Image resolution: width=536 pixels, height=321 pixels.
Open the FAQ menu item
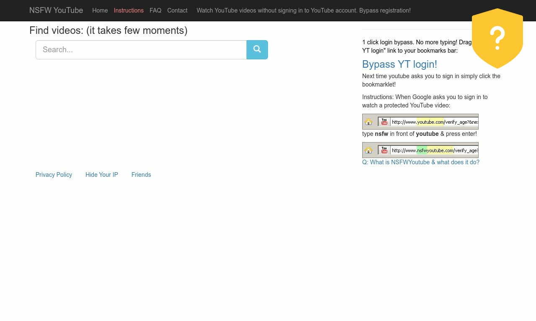155,10
